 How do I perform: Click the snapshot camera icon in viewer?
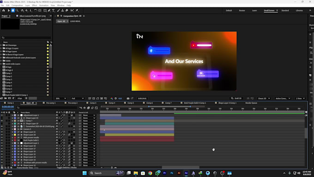(x=128, y=98)
